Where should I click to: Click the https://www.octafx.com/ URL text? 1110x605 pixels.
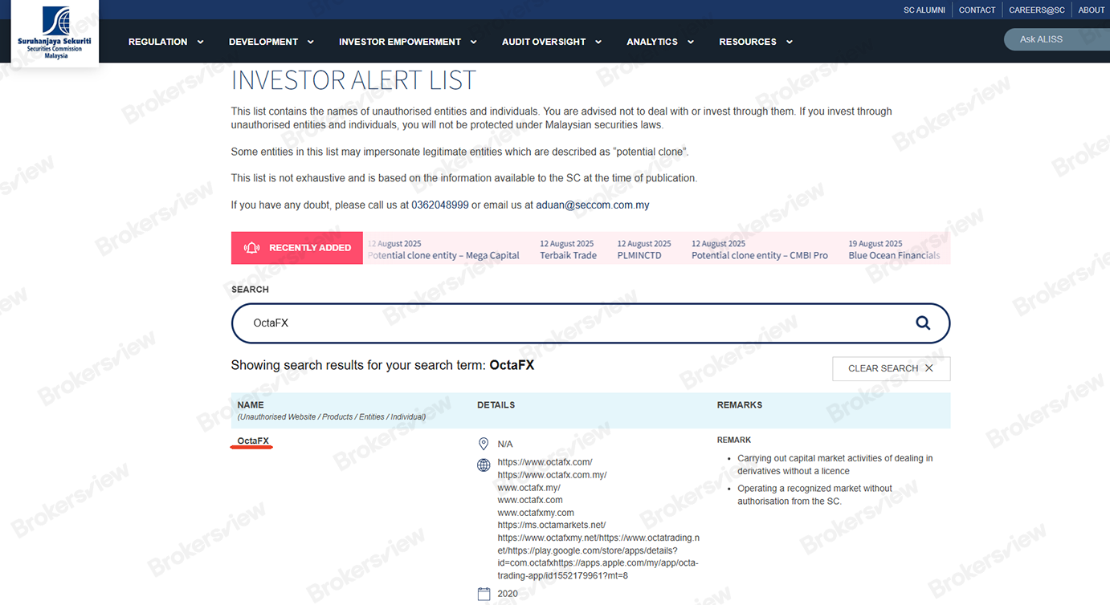tap(545, 462)
